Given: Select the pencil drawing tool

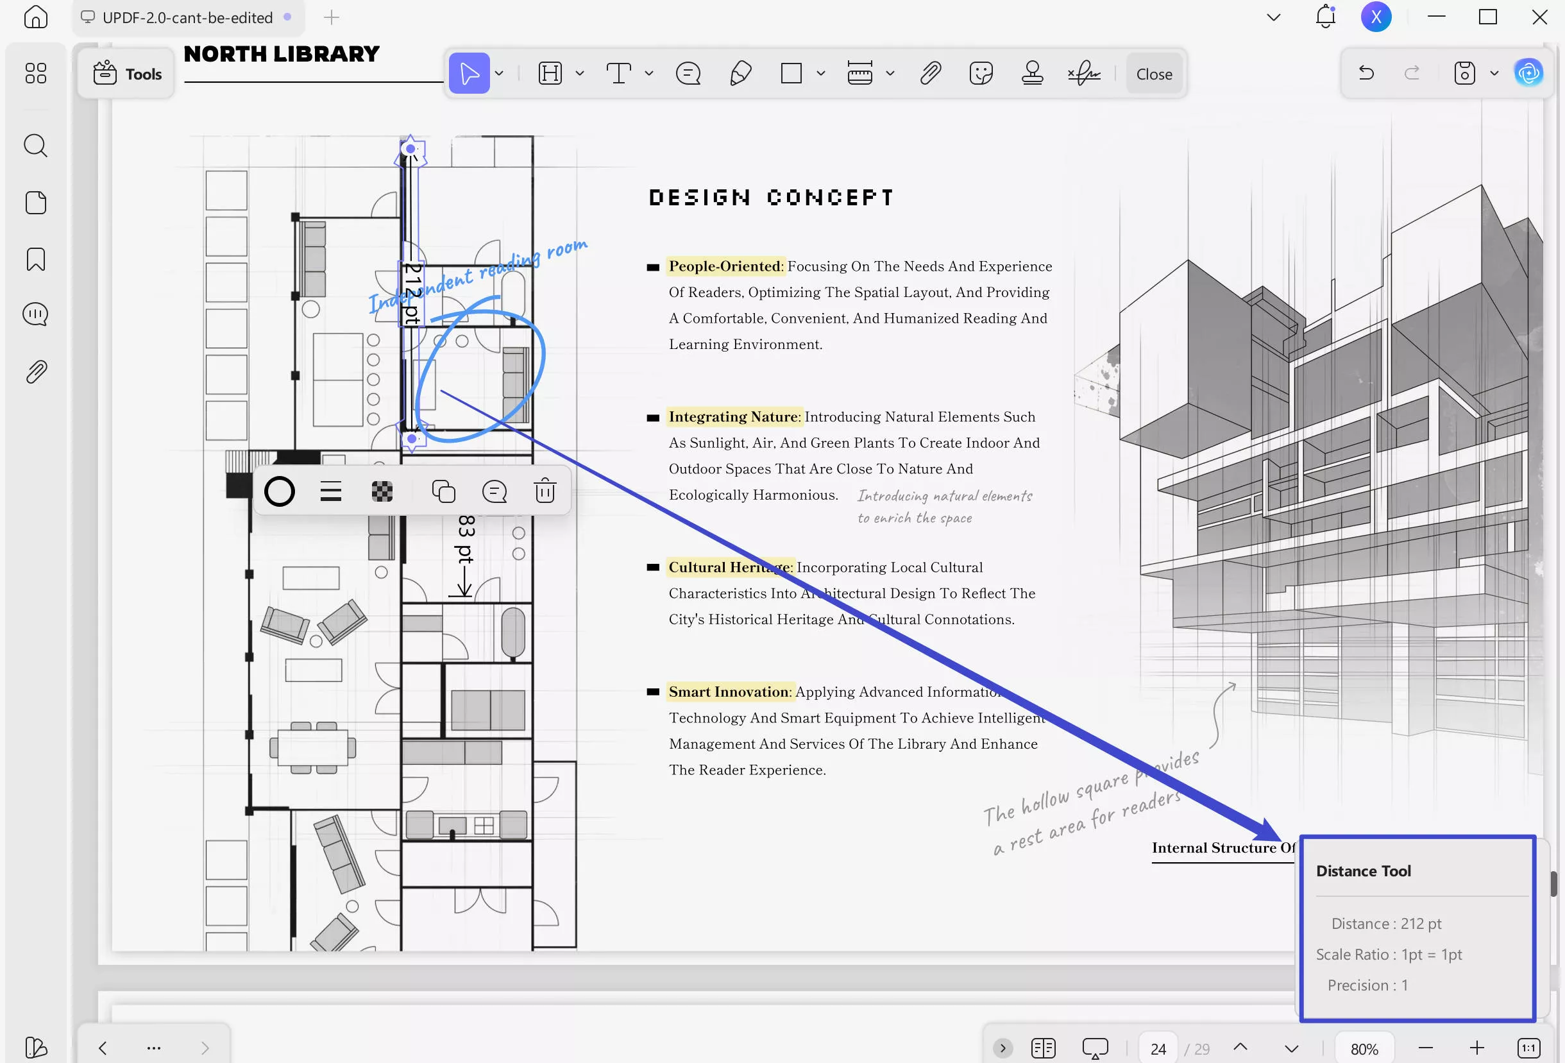Looking at the screenshot, I should pyautogui.click(x=740, y=72).
